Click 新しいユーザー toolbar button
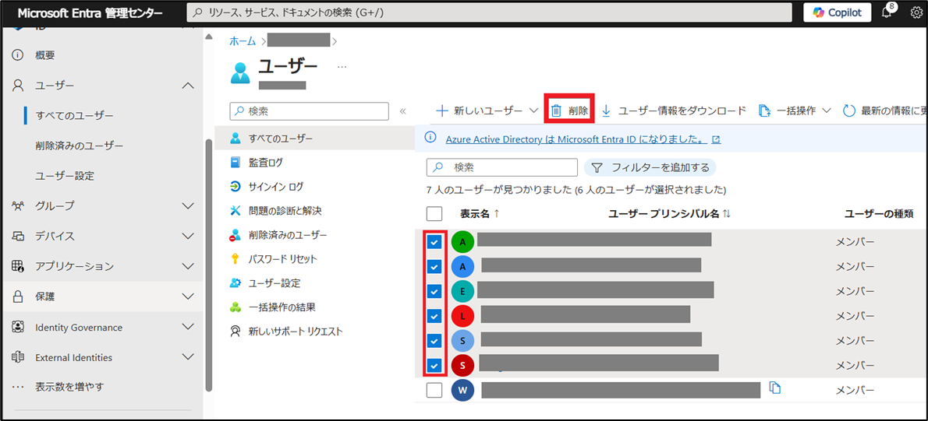 pyautogui.click(x=480, y=111)
